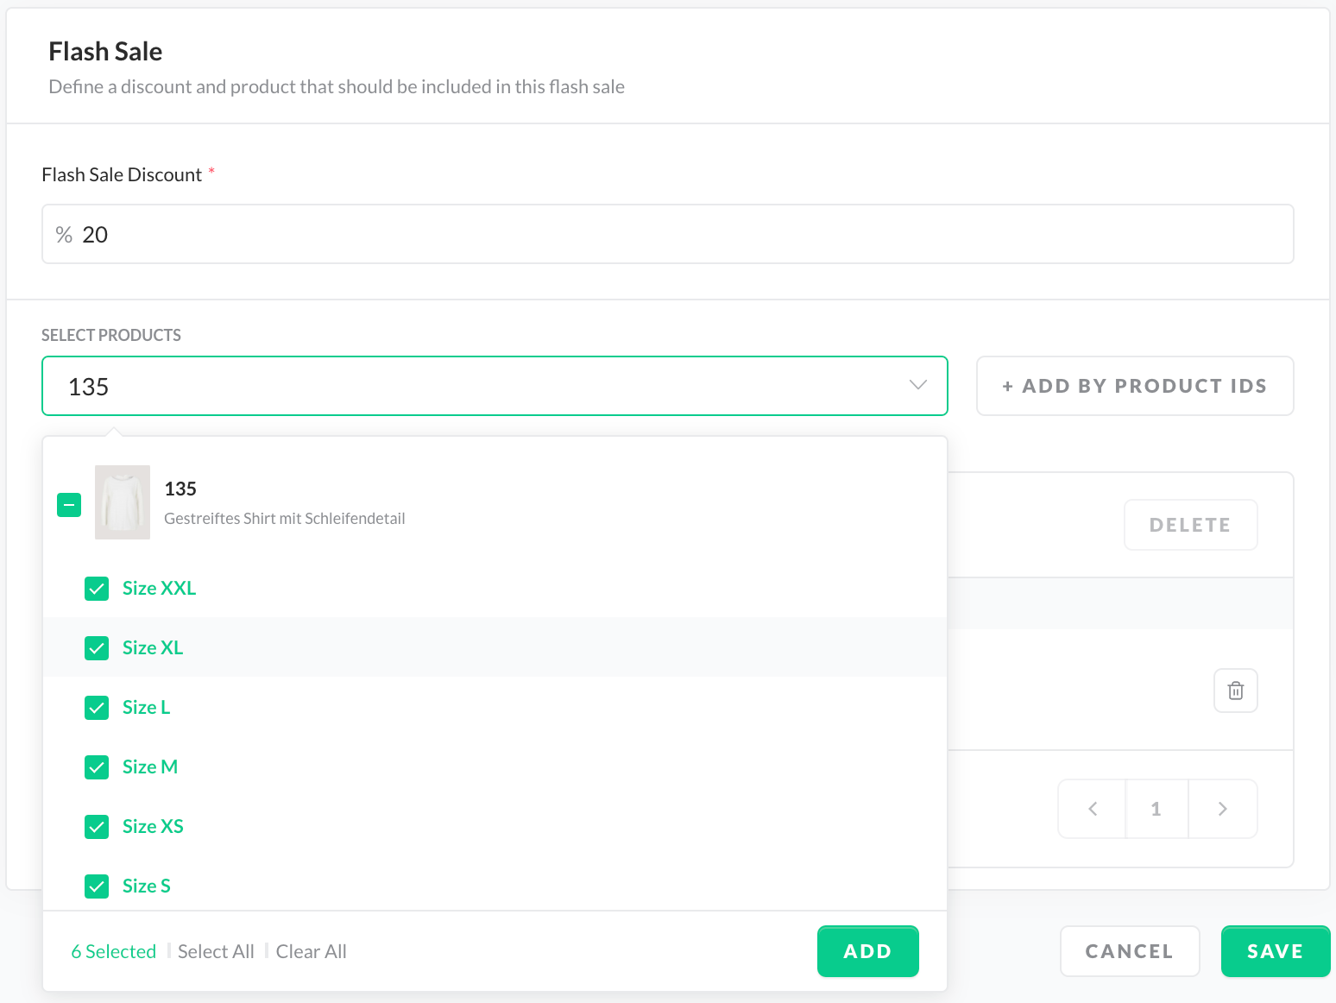The width and height of the screenshot is (1336, 1003).
Task: Click the product 135 shirt thumbnail
Action: 123,502
